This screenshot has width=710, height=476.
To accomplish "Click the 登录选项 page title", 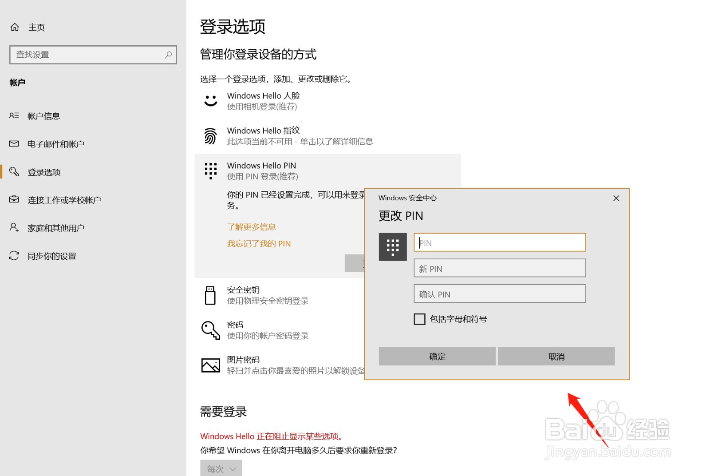I will [233, 27].
